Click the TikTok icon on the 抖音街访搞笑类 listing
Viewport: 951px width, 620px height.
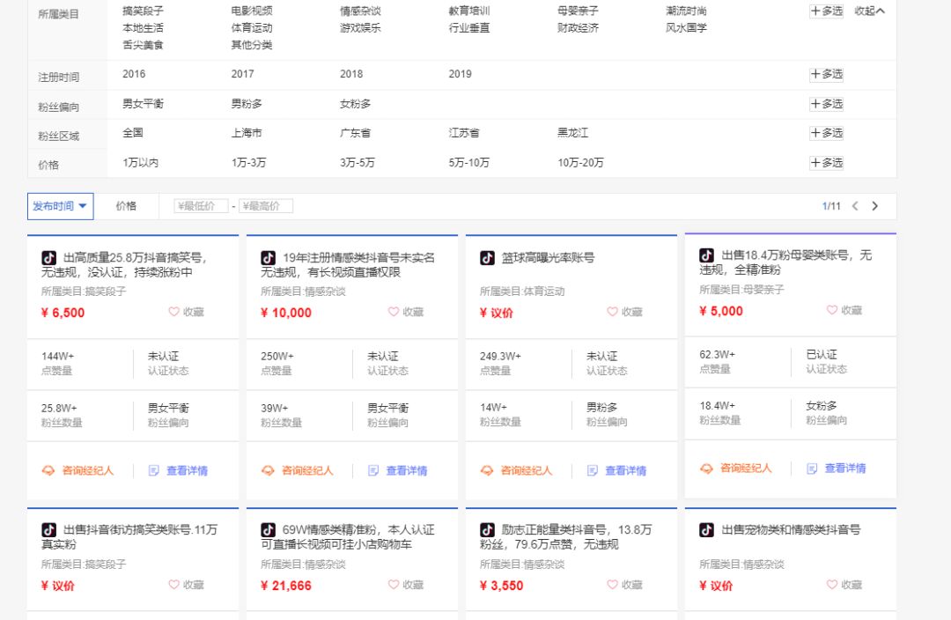(48, 530)
